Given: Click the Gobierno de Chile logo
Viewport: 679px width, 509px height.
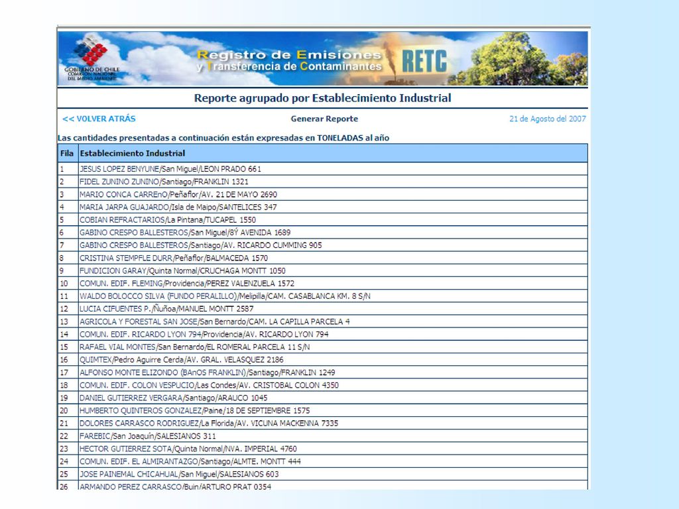Looking at the screenshot, I should click(92, 58).
